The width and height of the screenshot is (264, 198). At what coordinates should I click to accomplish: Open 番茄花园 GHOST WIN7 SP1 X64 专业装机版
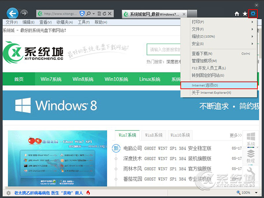click(x=167, y=179)
